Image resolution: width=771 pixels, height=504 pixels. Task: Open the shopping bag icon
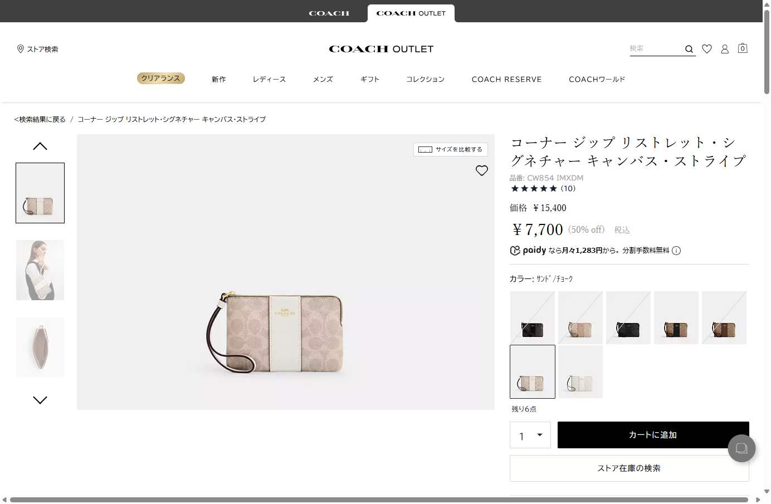click(743, 48)
